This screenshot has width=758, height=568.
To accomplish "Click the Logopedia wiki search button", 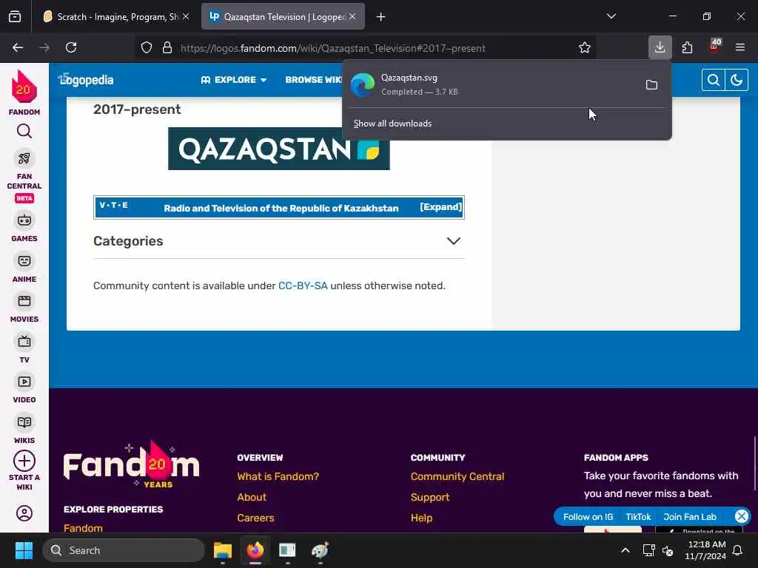I will (713, 80).
